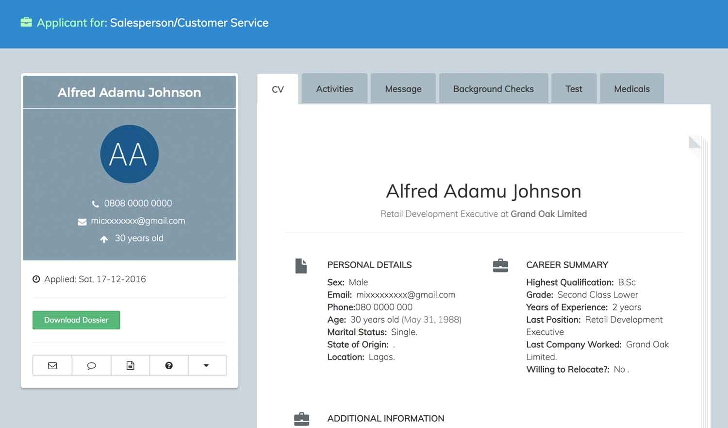This screenshot has width=728, height=428.
Task: Click the envelope icon beside micxxxxxxx@gmail.com
Action: 82,222
